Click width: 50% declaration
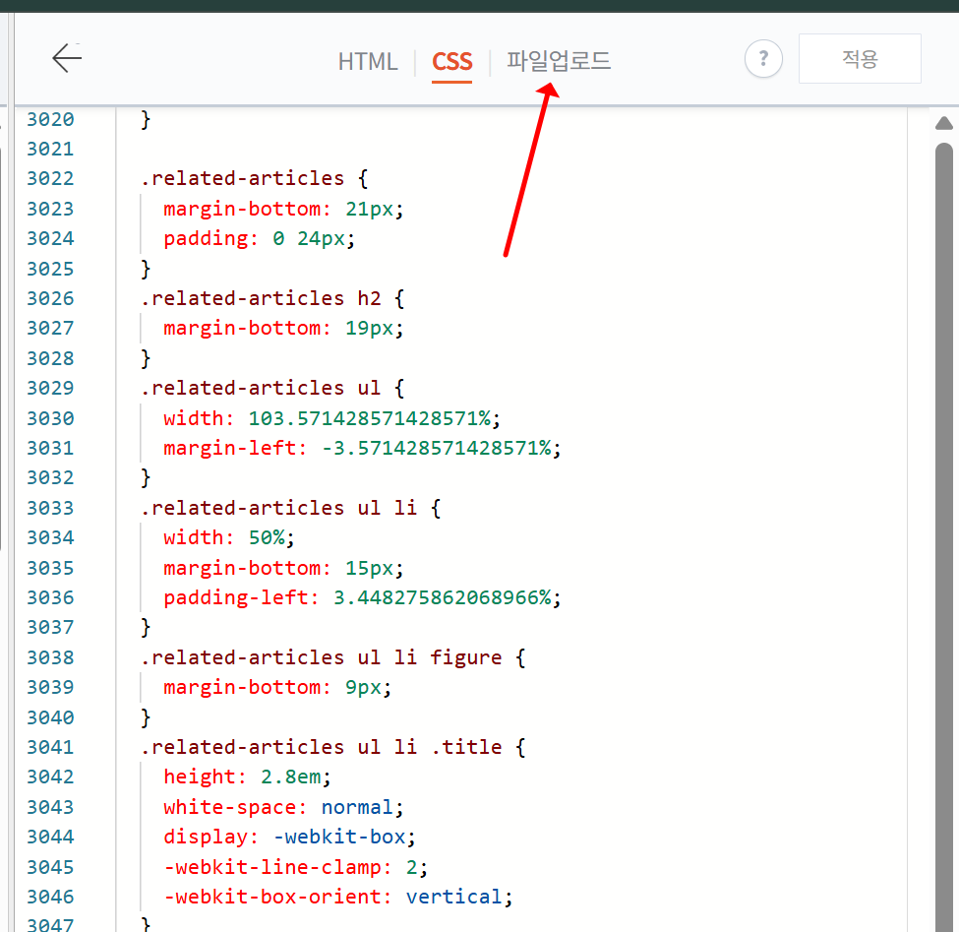 [229, 538]
